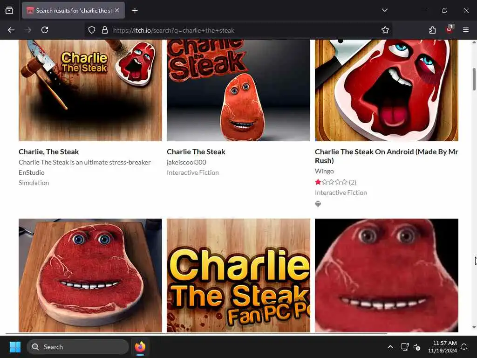Select the search results browser tab
This screenshot has height=358, width=477.
[x=73, y=11]
